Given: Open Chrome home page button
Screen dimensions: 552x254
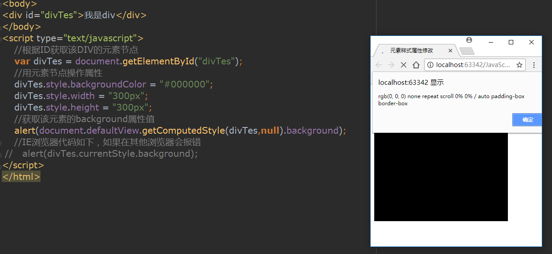Looking at the screenshot, I should (x=416, y=65).
